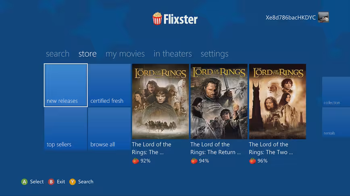Screen dimensions: 350x196
Task: Go to the in theaters tab
Action: click(x=173, y=54)
